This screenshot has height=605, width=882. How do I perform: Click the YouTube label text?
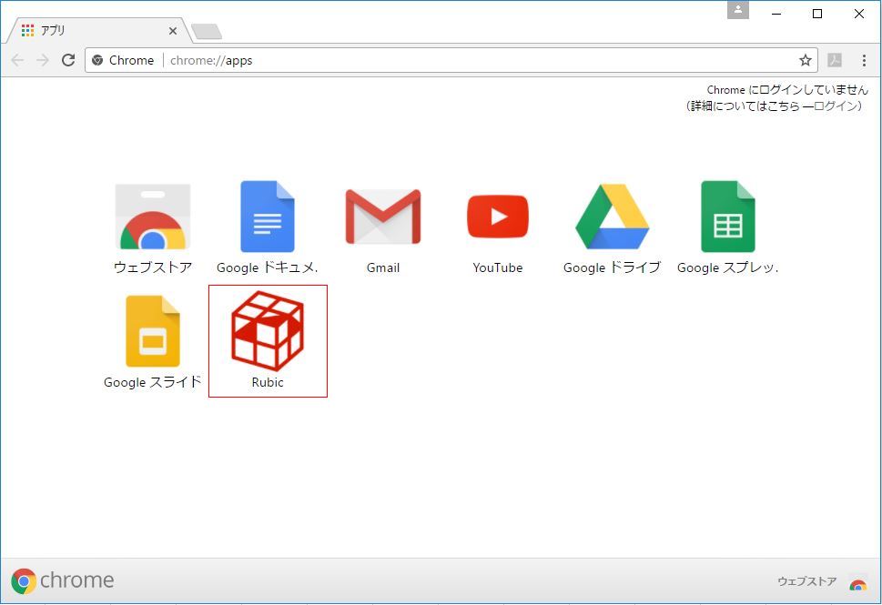[498, 267]
